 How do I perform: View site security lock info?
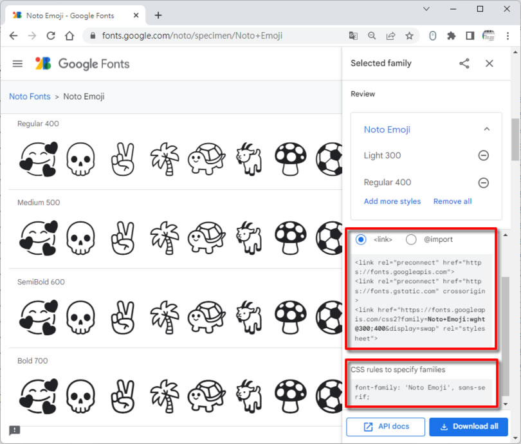[x=93, y=35]
